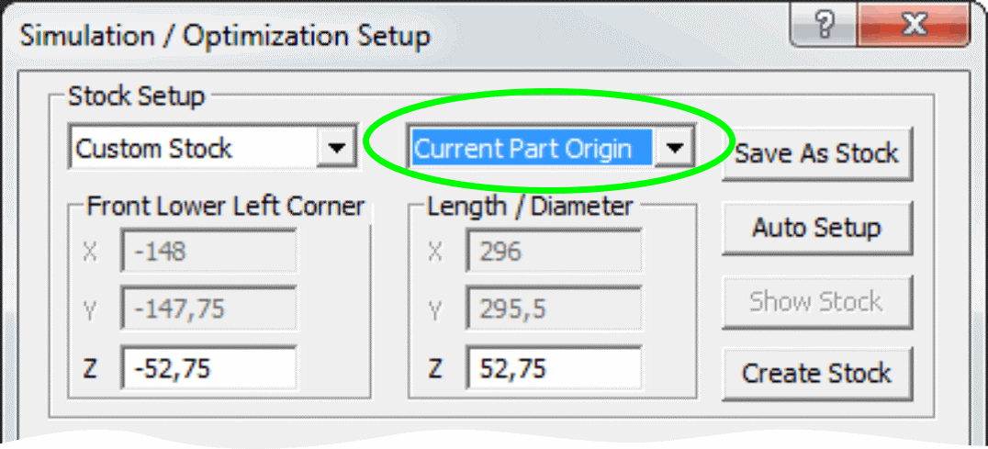The height and width of the screenshot is (449, 988).
Task: Click the corner X field showing -148
Action: tap(208, 252)
